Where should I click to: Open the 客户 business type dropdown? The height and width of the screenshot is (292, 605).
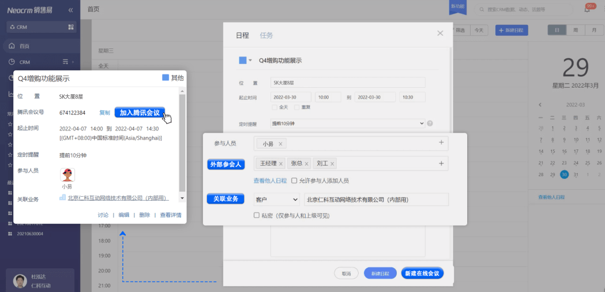(276, 199)
